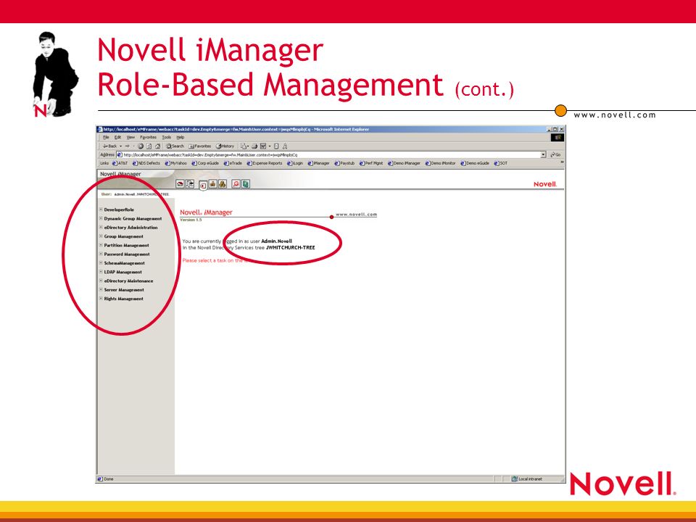This screenshot has width=696, height=522.
Task: Click the iManager Exit icon beside Home
Action: [190, 183]
